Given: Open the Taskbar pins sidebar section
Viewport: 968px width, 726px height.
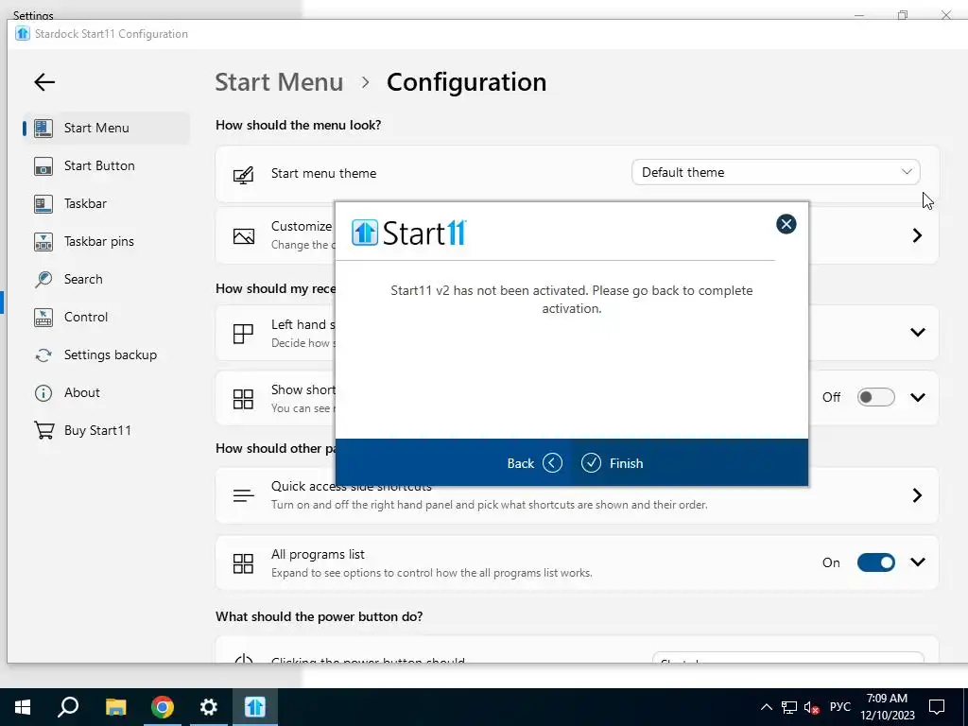Looking at the screenshot, I should 106,241.
